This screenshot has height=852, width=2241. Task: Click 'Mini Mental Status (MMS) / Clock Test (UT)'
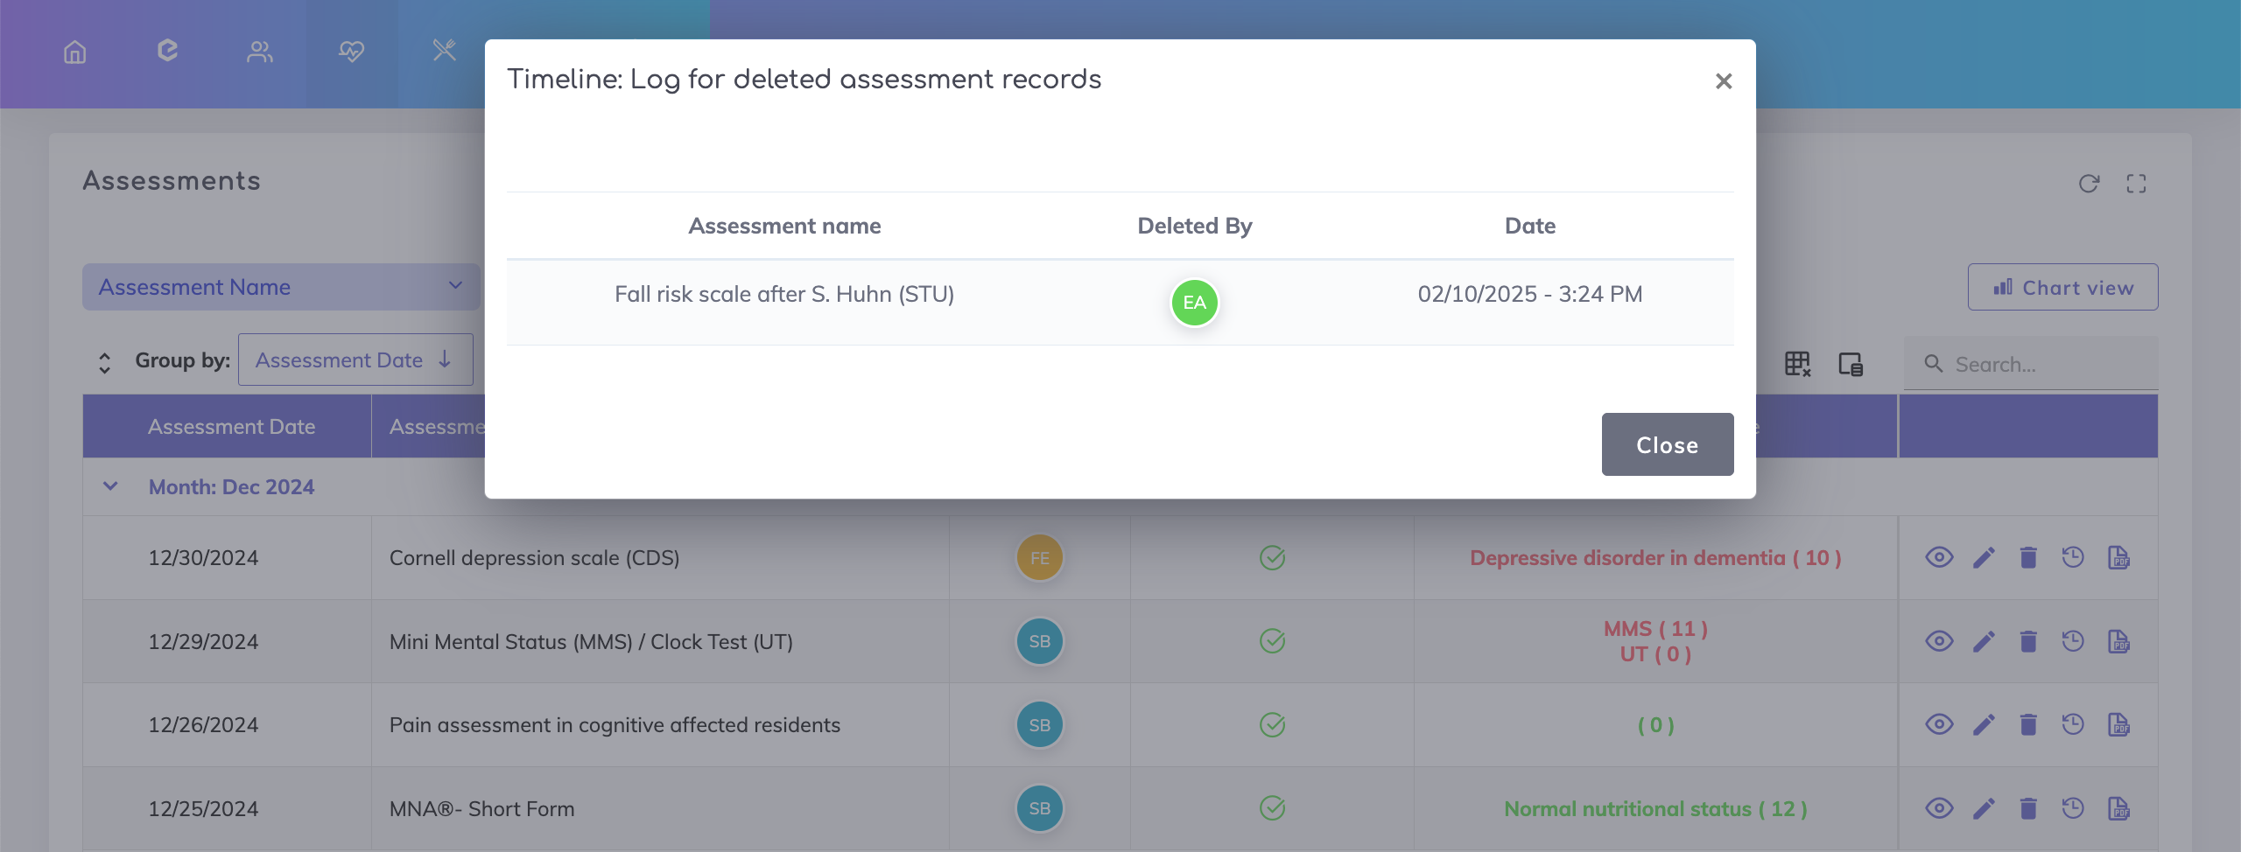(x=591, y=642)
